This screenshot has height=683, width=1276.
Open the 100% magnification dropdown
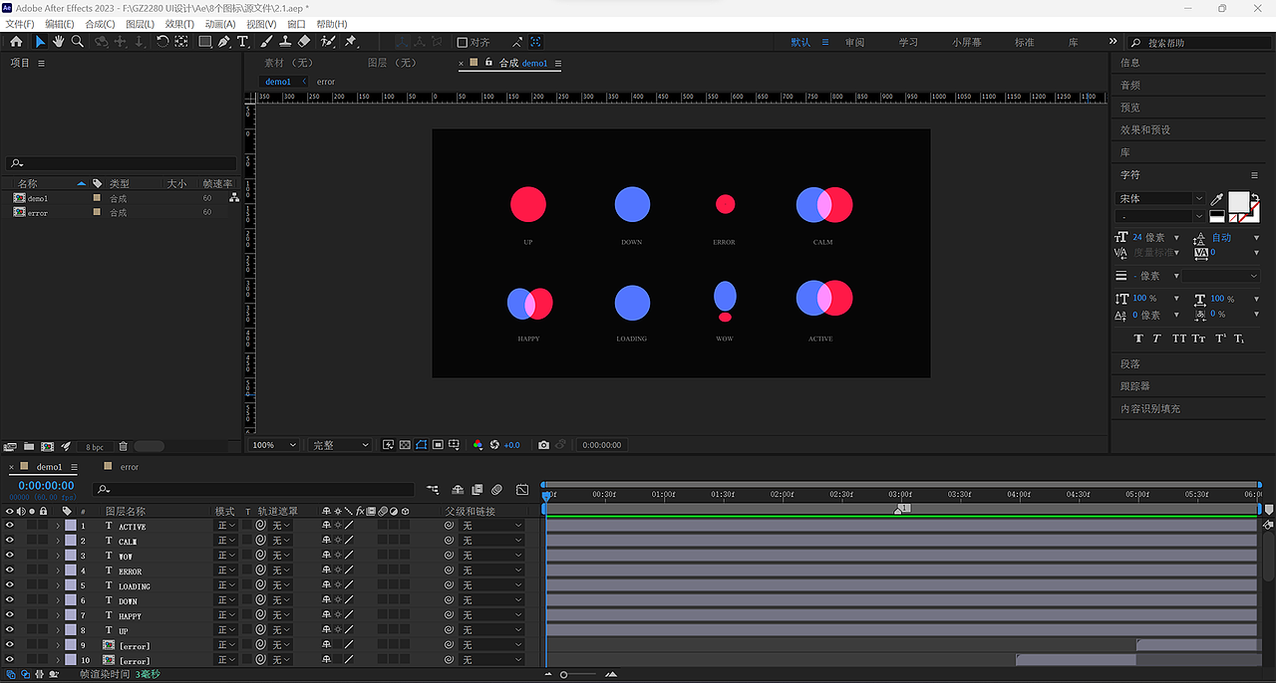pyautogui.click(x=274, y=445)
